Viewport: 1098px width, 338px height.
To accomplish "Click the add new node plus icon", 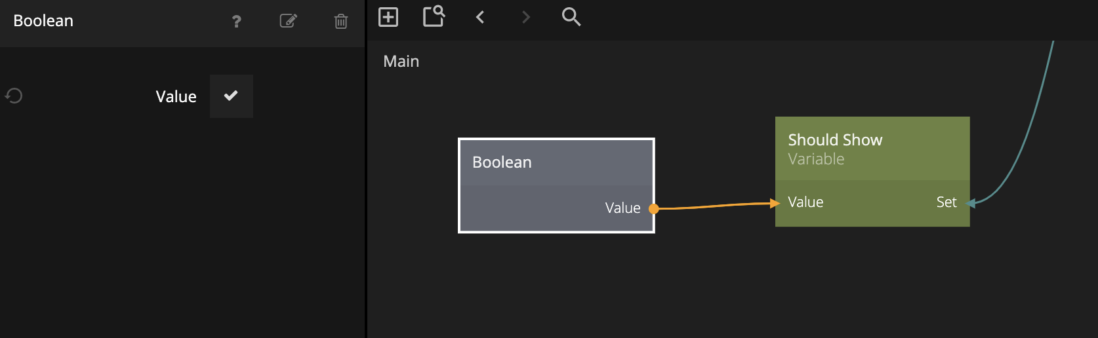I will [x=388, y=17].
